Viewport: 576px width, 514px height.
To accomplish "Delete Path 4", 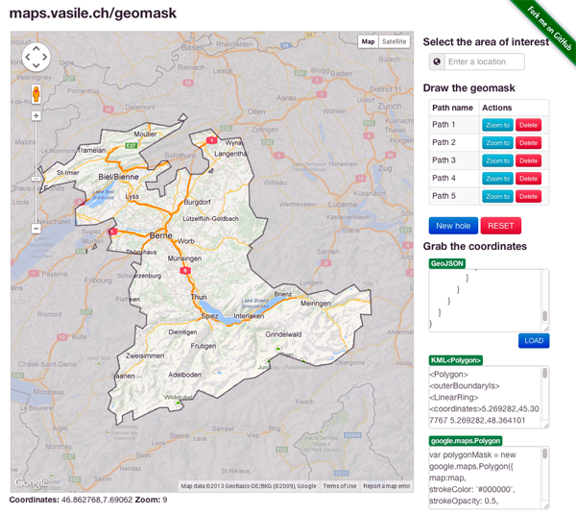I will [528, 179].
